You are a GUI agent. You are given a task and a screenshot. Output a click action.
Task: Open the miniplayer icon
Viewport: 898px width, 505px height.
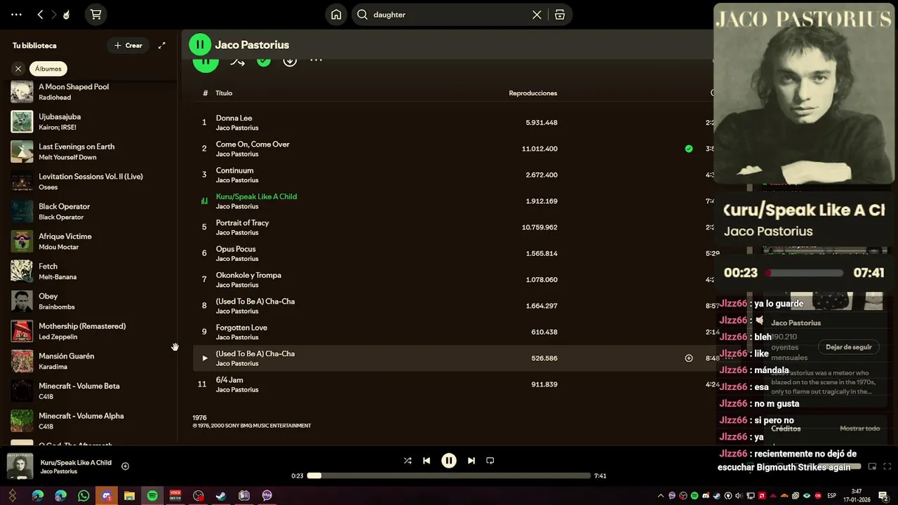[x=872, y=467]
